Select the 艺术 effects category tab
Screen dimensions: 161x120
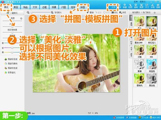pyautogui.click(x=131, y=49)
